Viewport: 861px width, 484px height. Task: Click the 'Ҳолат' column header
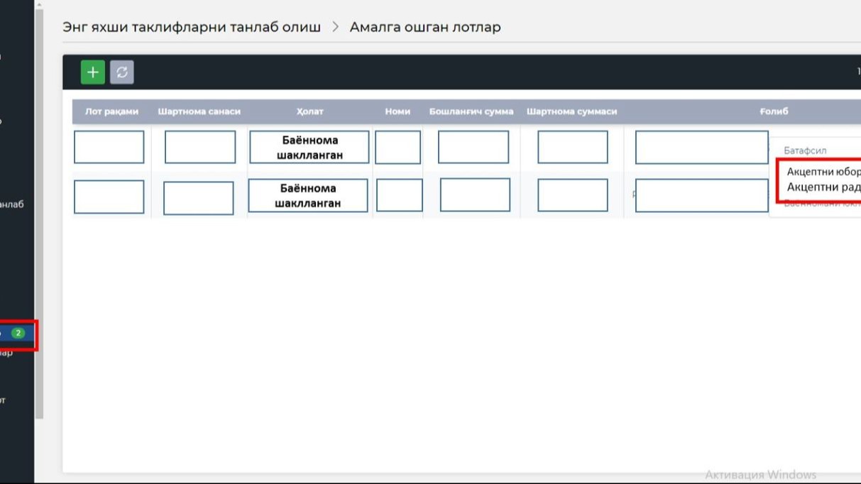309,111
